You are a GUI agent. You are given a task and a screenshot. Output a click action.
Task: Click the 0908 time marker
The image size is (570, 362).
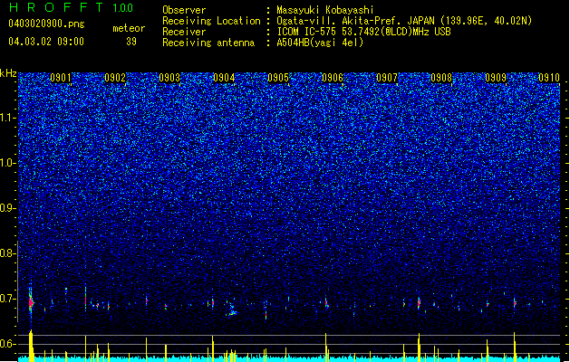click(441, 78)
